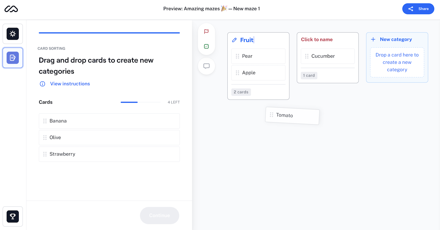The height and width of the screenshot is (230, 440).
Task: Click the Tomato card drag handle
Action: [x=271, y=115]
